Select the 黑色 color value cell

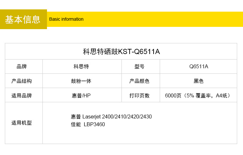[x=199, y=81]
